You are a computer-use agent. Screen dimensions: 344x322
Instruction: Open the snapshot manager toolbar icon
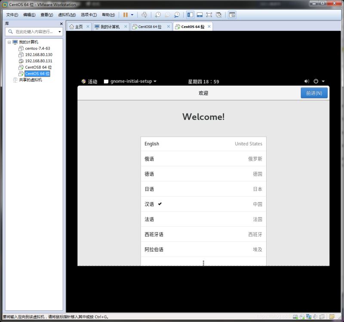[177, 15]
